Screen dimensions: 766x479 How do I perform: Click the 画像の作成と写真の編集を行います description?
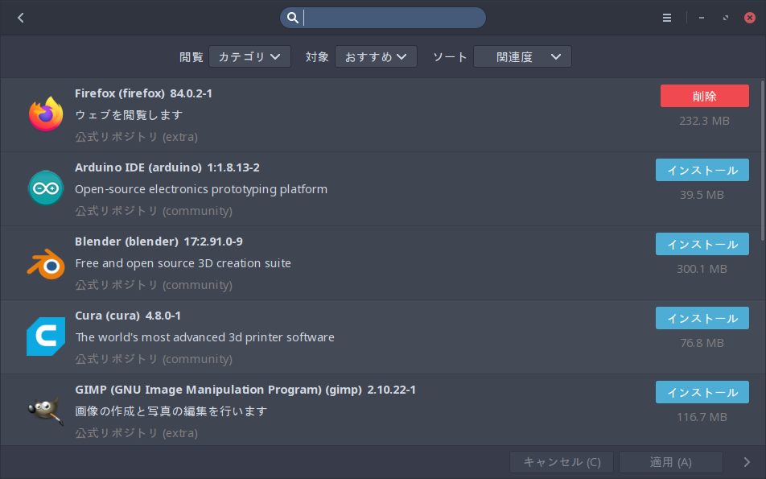pos(171,411)
